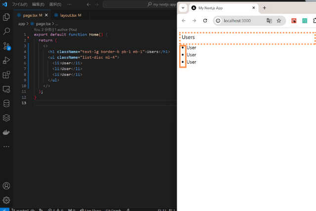Click the '1 author (You)' code lens text
316x211 pixels.
point(66,30)
